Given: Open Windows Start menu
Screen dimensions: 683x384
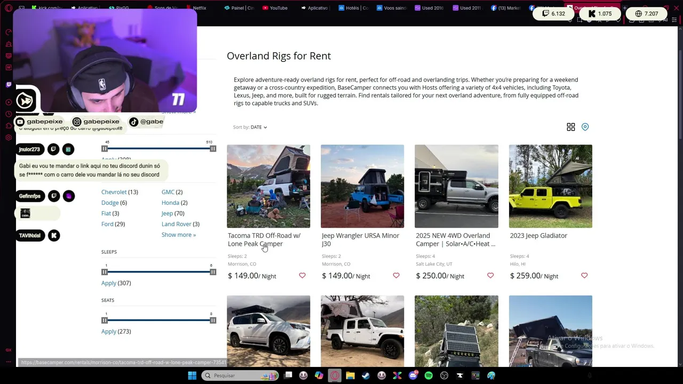Looking at the screenshot, I should pos(192,375).
